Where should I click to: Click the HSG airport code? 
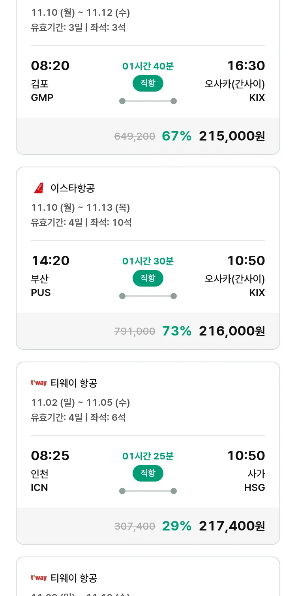tap(255, 488)
